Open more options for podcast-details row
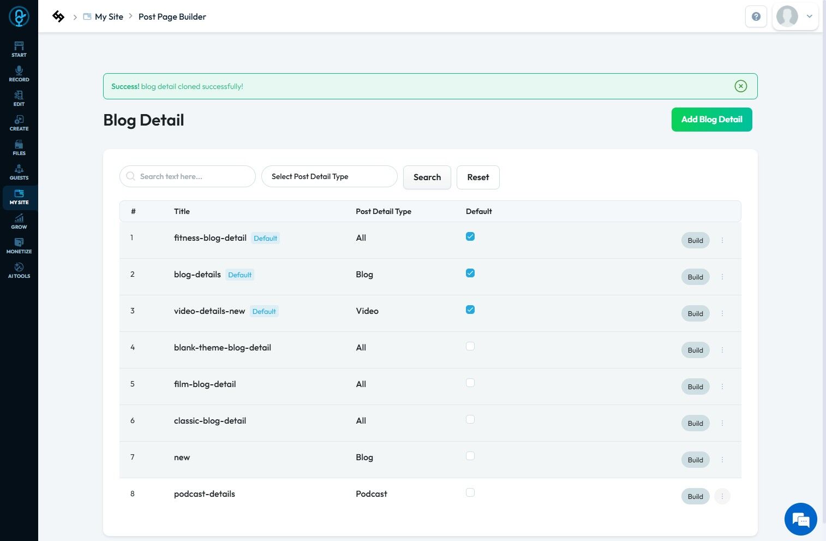 tap(722, 496)
